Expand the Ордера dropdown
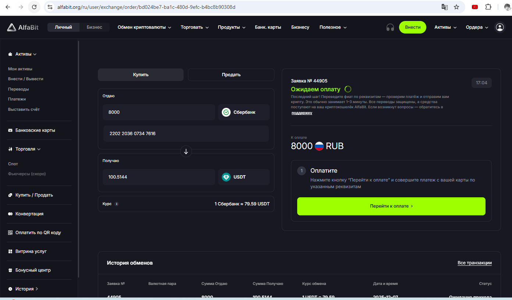512x300 pixels. [x=477, y=27]
